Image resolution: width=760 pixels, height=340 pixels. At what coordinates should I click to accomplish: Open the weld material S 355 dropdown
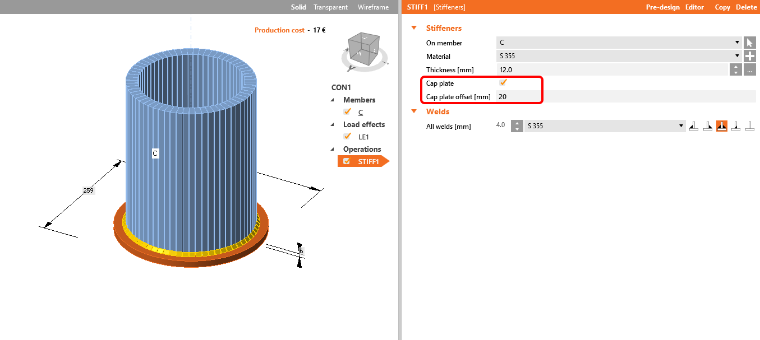click(605, 126)
